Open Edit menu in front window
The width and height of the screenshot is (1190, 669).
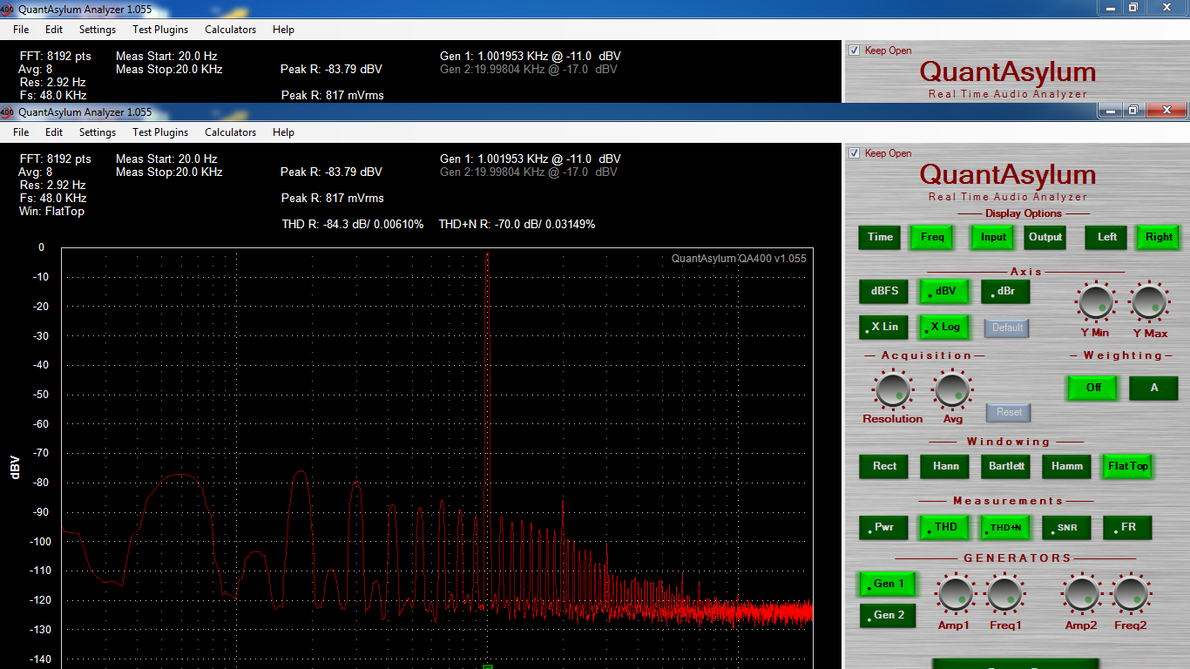[54, 132]
